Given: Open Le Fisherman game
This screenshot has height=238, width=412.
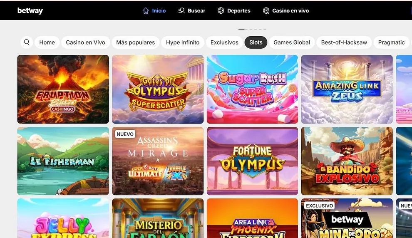Looking at the screenshot, I should (x=63, y=161).
